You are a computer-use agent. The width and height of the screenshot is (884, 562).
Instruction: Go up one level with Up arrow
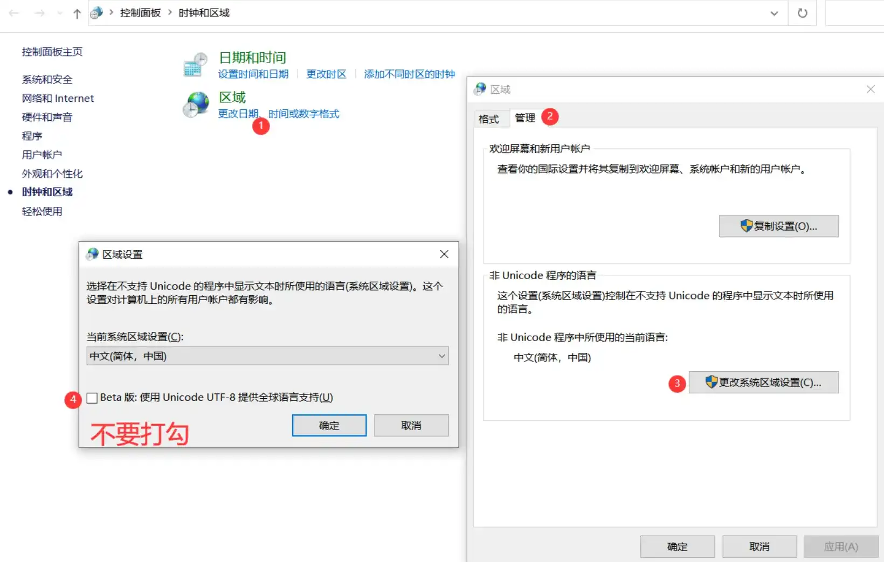coord(77,13)
